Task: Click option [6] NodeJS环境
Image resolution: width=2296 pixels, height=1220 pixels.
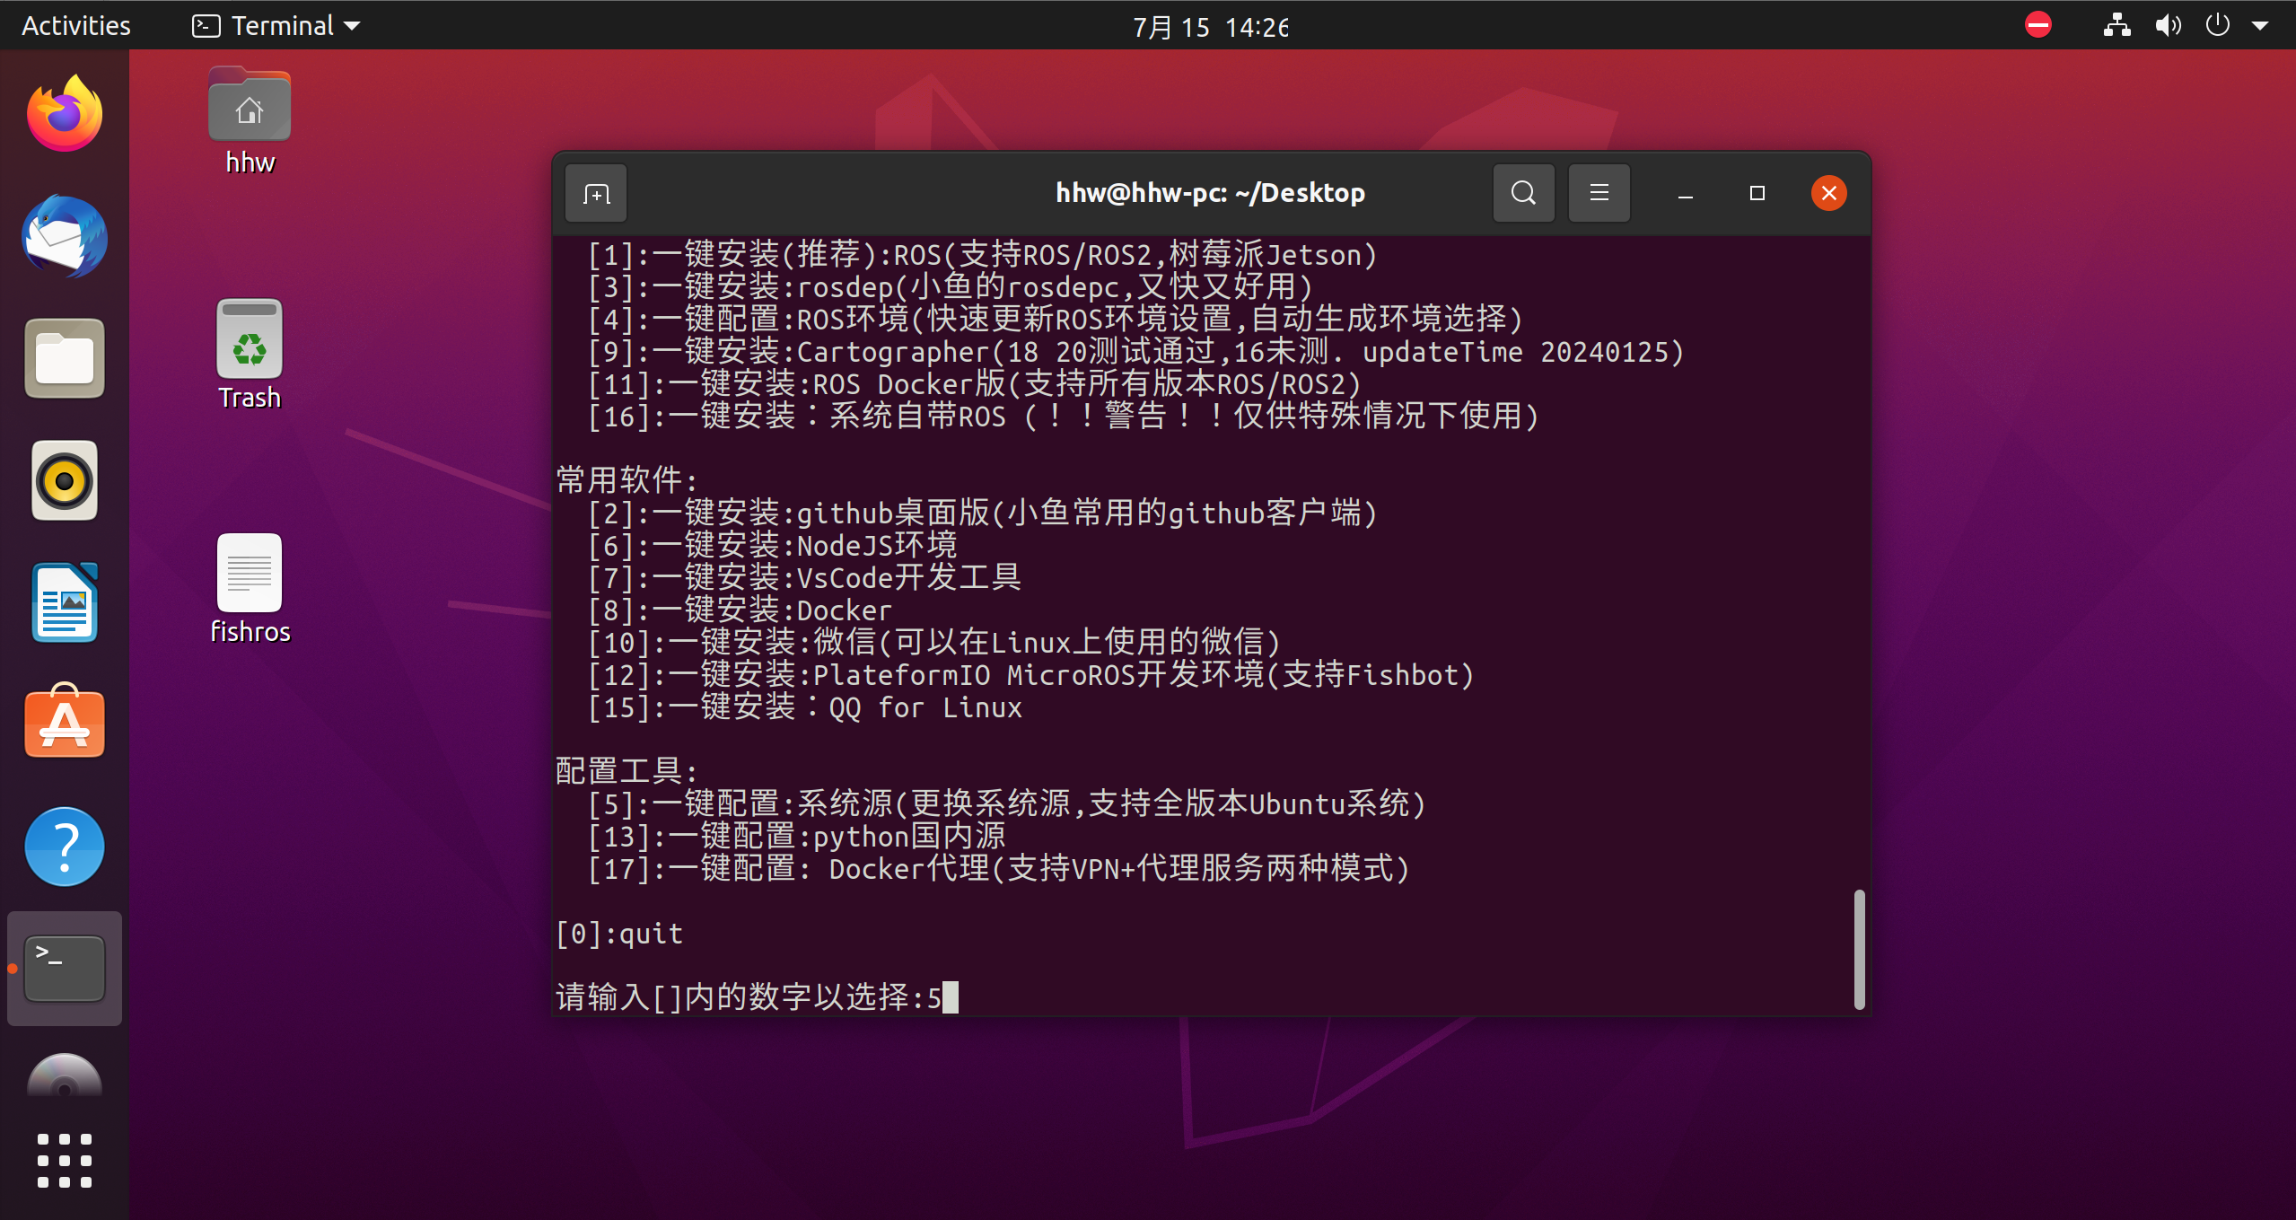Action: [x=773, y=546]
